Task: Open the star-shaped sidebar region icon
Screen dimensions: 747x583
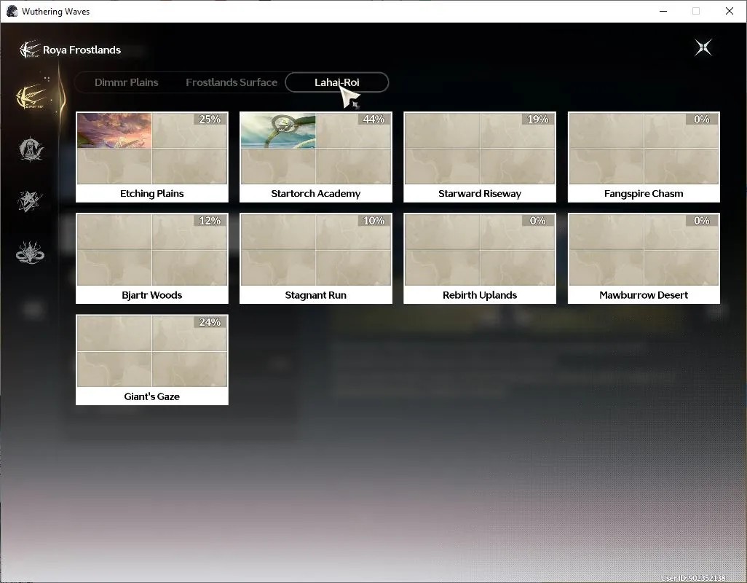Action: point(30,200)
